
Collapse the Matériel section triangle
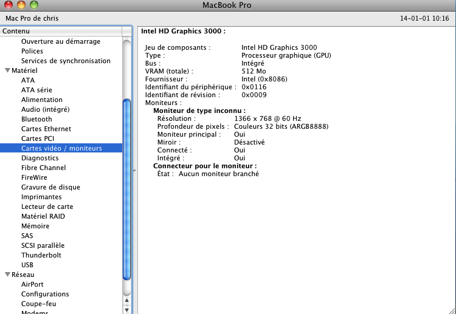(x=8, y=70)
